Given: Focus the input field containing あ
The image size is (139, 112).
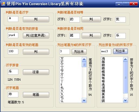Looking at the screenshot, I should [13, 19].
